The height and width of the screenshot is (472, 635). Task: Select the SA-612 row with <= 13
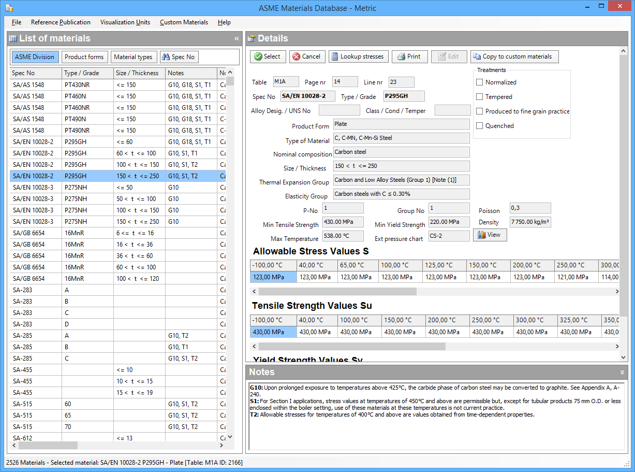coord(118,438)
